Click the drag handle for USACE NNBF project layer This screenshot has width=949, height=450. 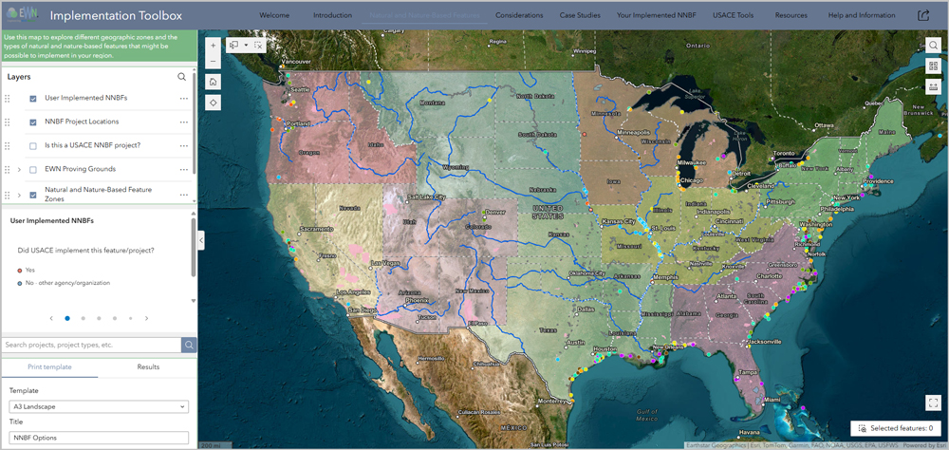click(x=8, y=145)
